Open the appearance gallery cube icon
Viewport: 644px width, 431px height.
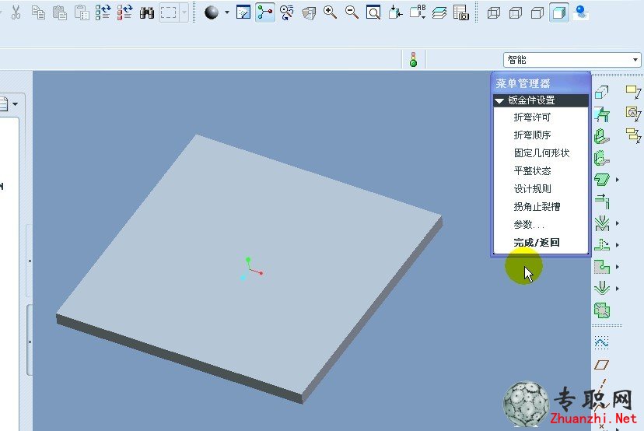click(309, 12)
